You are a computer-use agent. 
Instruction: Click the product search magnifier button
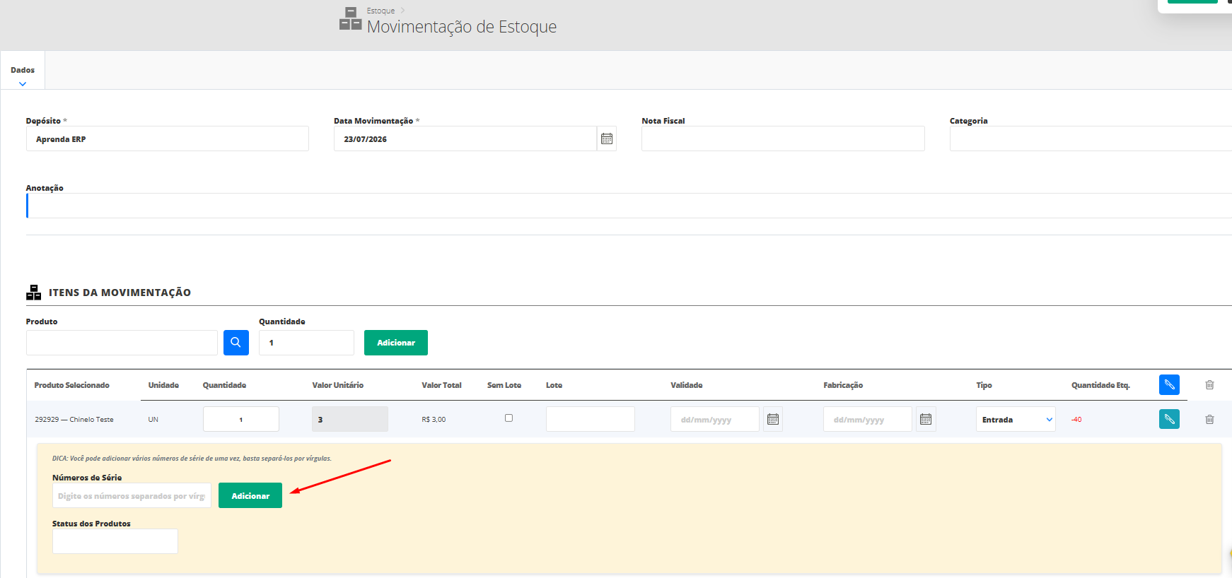(236, 343)
